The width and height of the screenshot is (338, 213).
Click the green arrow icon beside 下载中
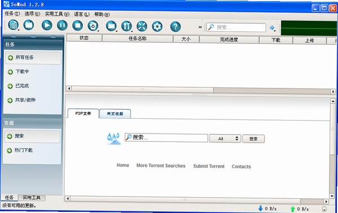[10, 72]
